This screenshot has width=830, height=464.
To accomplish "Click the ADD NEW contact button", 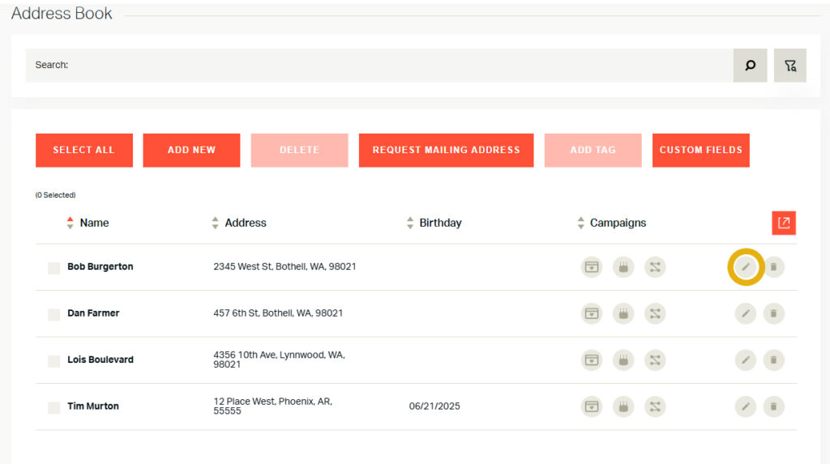I will click(x=191, y=151).
